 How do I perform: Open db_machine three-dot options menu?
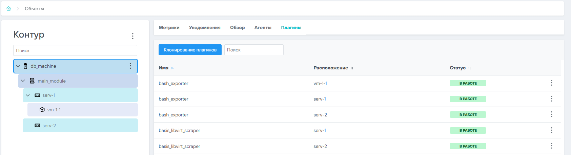point(130,66)
